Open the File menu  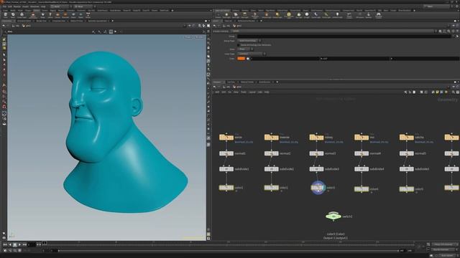5,6
